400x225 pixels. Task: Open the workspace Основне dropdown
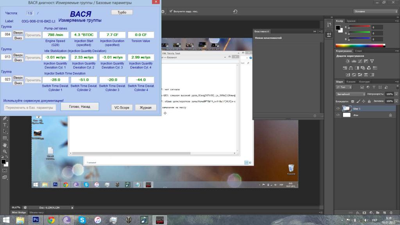[375, 11]
